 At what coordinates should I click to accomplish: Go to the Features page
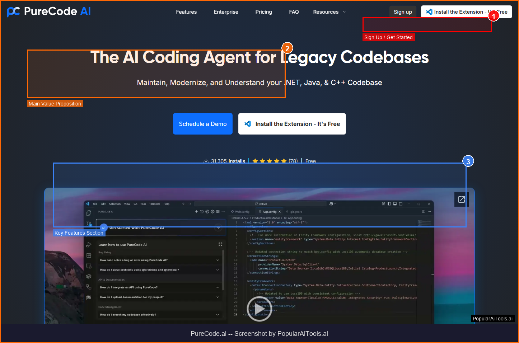point(186,12)
